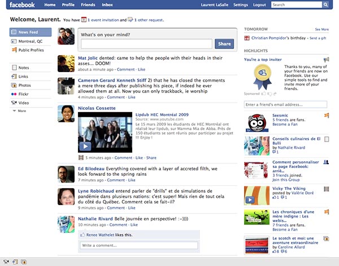Image resolution: width=339 pixels, height=266 pixels.
Task: Click the search magnifier icon
Action: pyautogui.click(x=325, y=5)
